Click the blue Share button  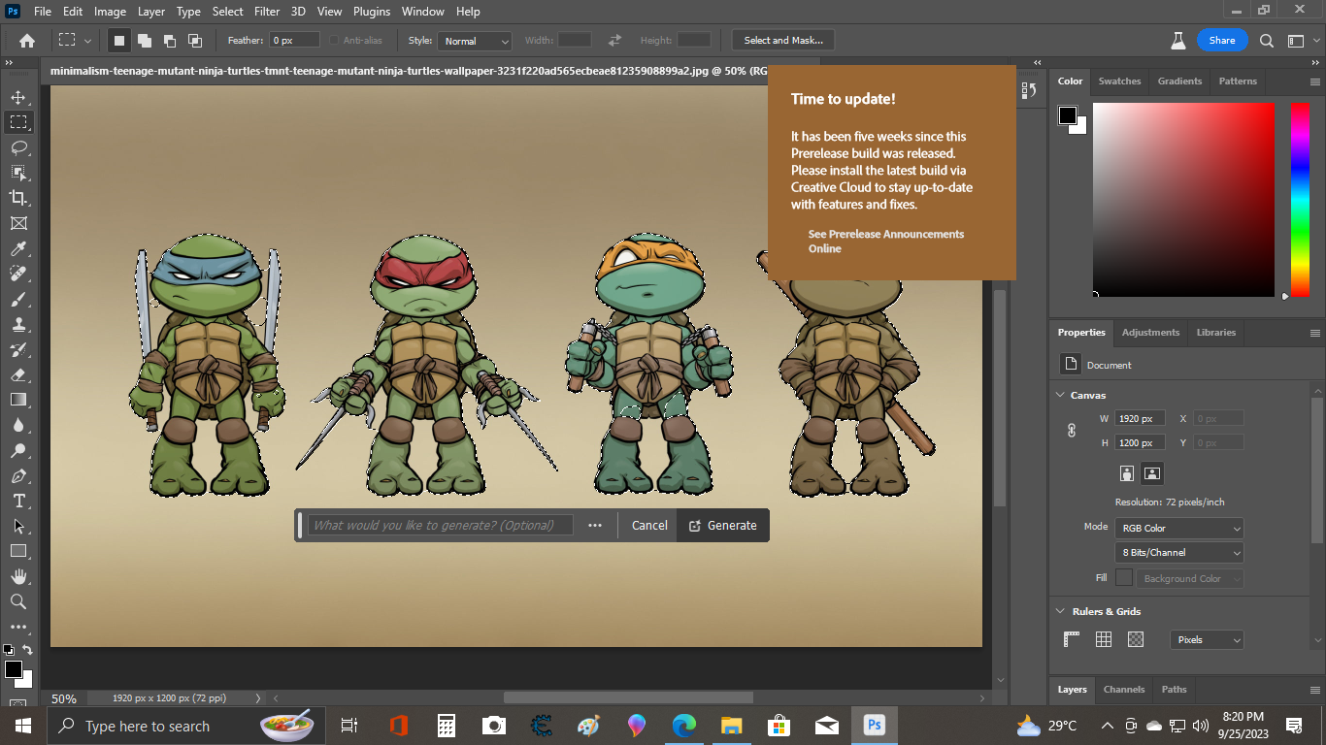click(x=1222, y=41)
